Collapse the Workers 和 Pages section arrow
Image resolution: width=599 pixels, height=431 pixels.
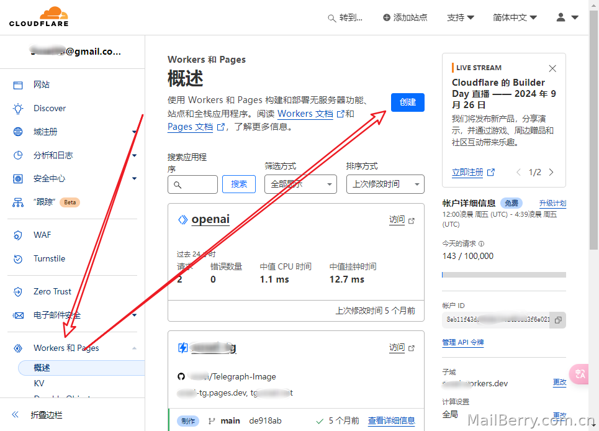[135, 348]
